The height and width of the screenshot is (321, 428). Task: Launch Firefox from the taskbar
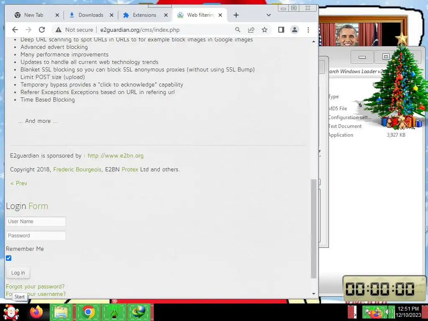(x=36, y=312)
